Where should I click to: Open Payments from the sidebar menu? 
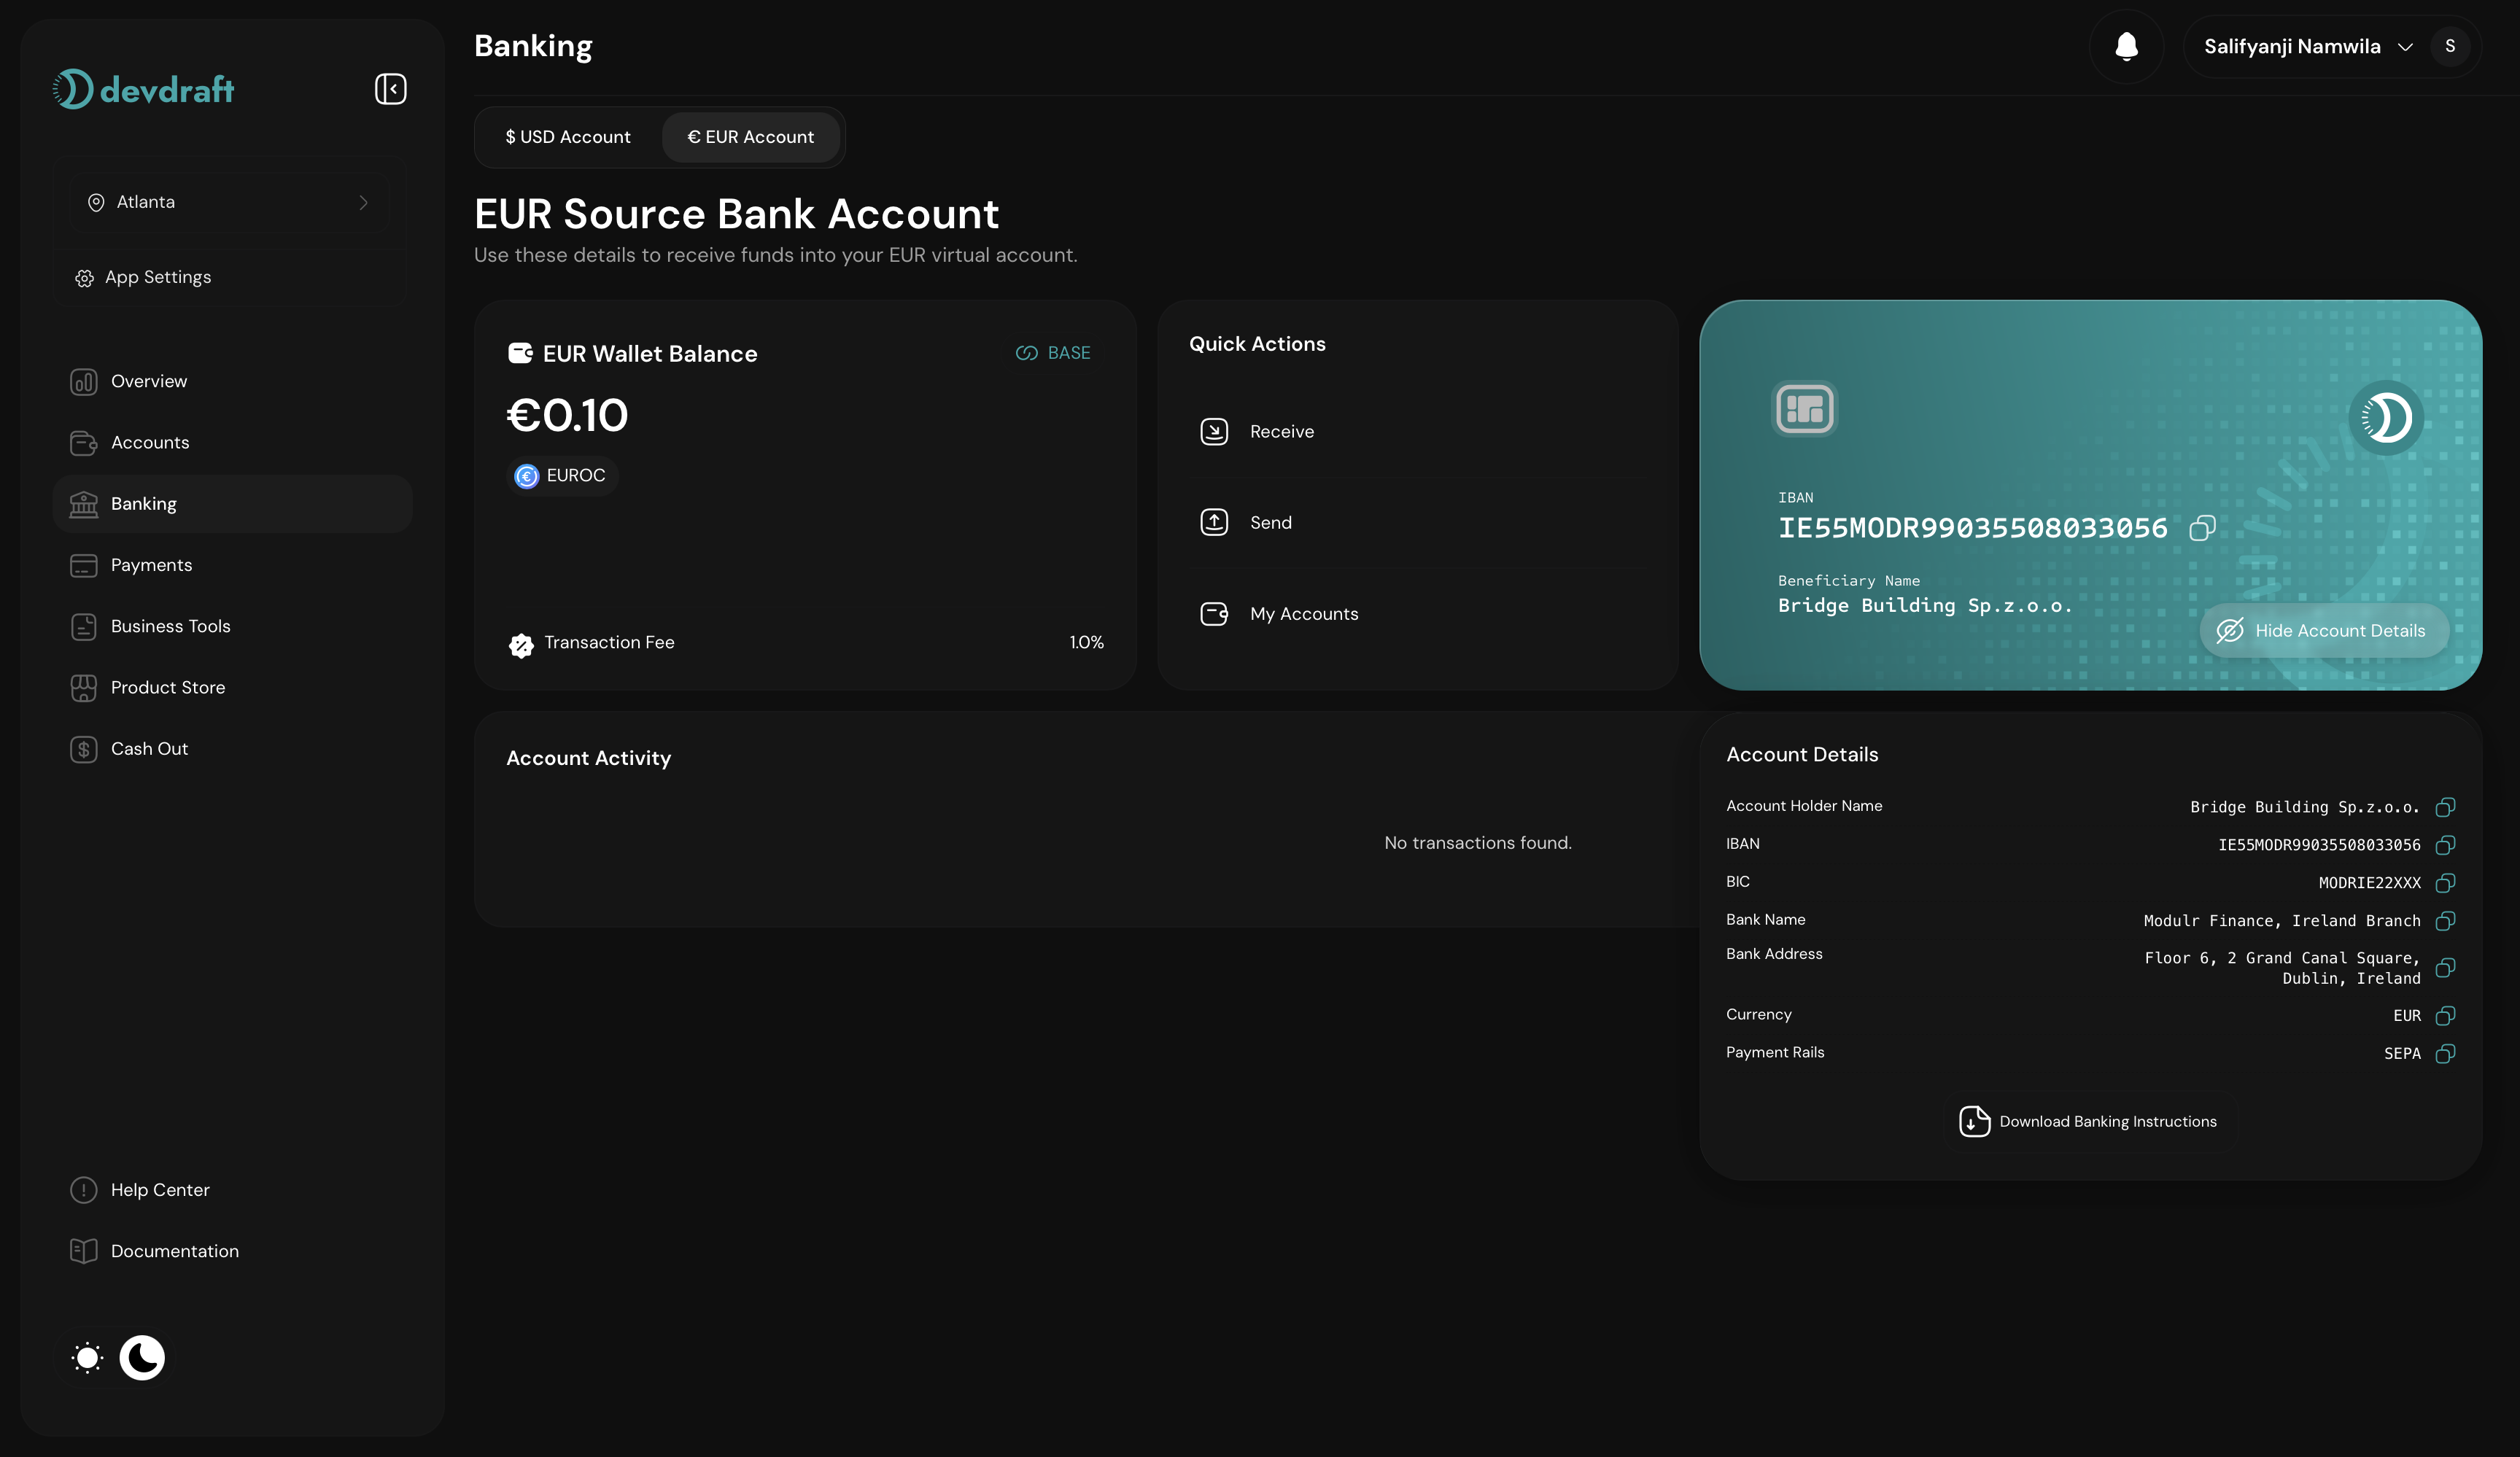click(150, 564)
